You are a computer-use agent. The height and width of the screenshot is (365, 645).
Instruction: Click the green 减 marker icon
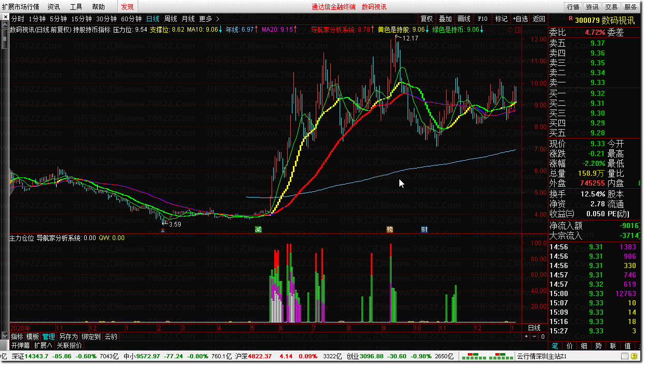click(x=258, y=229)
